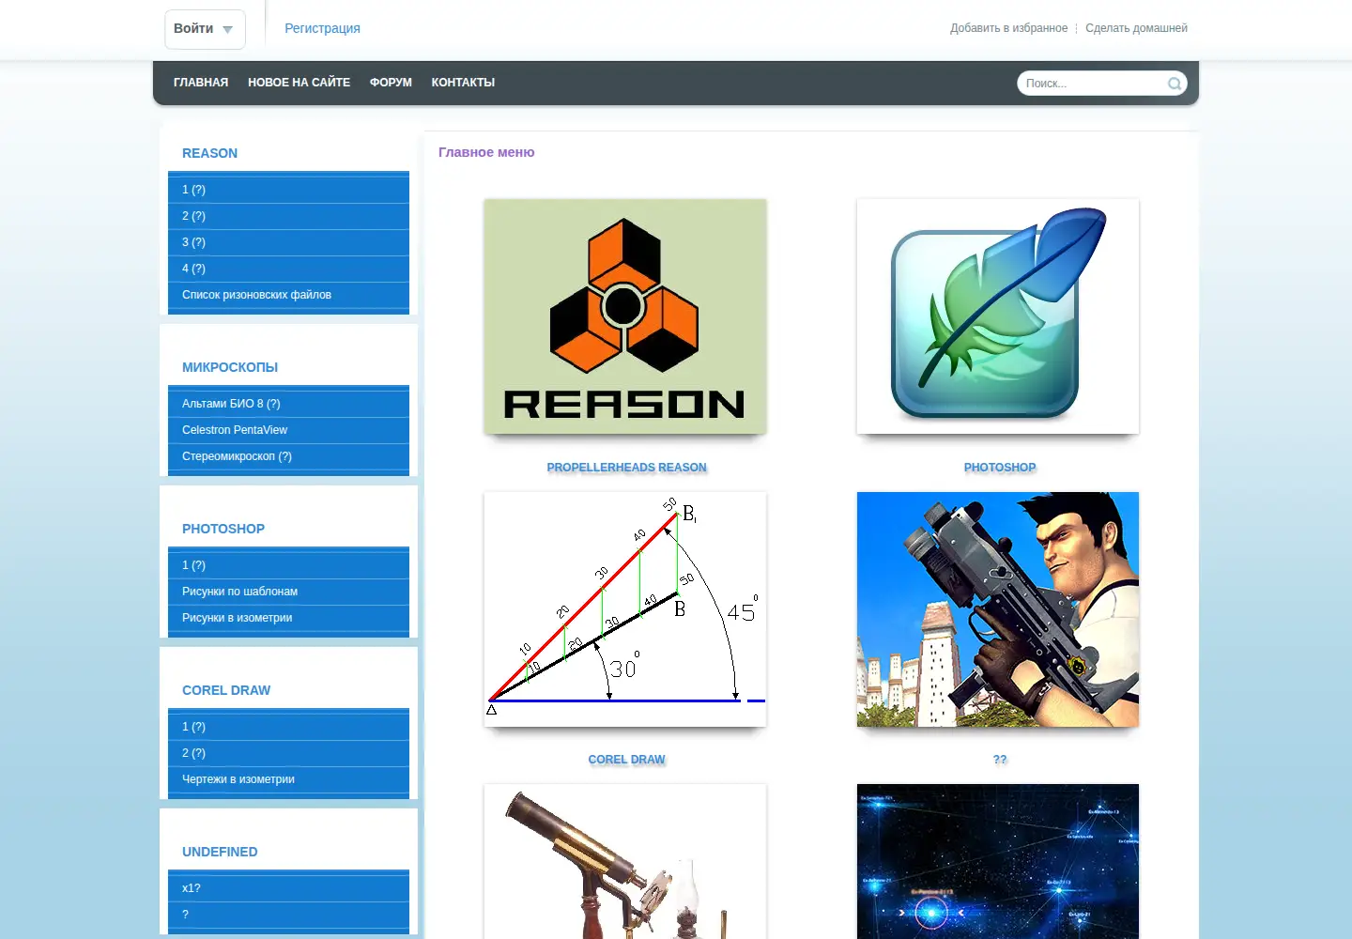This screenshot has width=1352, height=939.
Task: Open the x1? sidebar item
Action: pyautogui.click(x=288, y=888)
